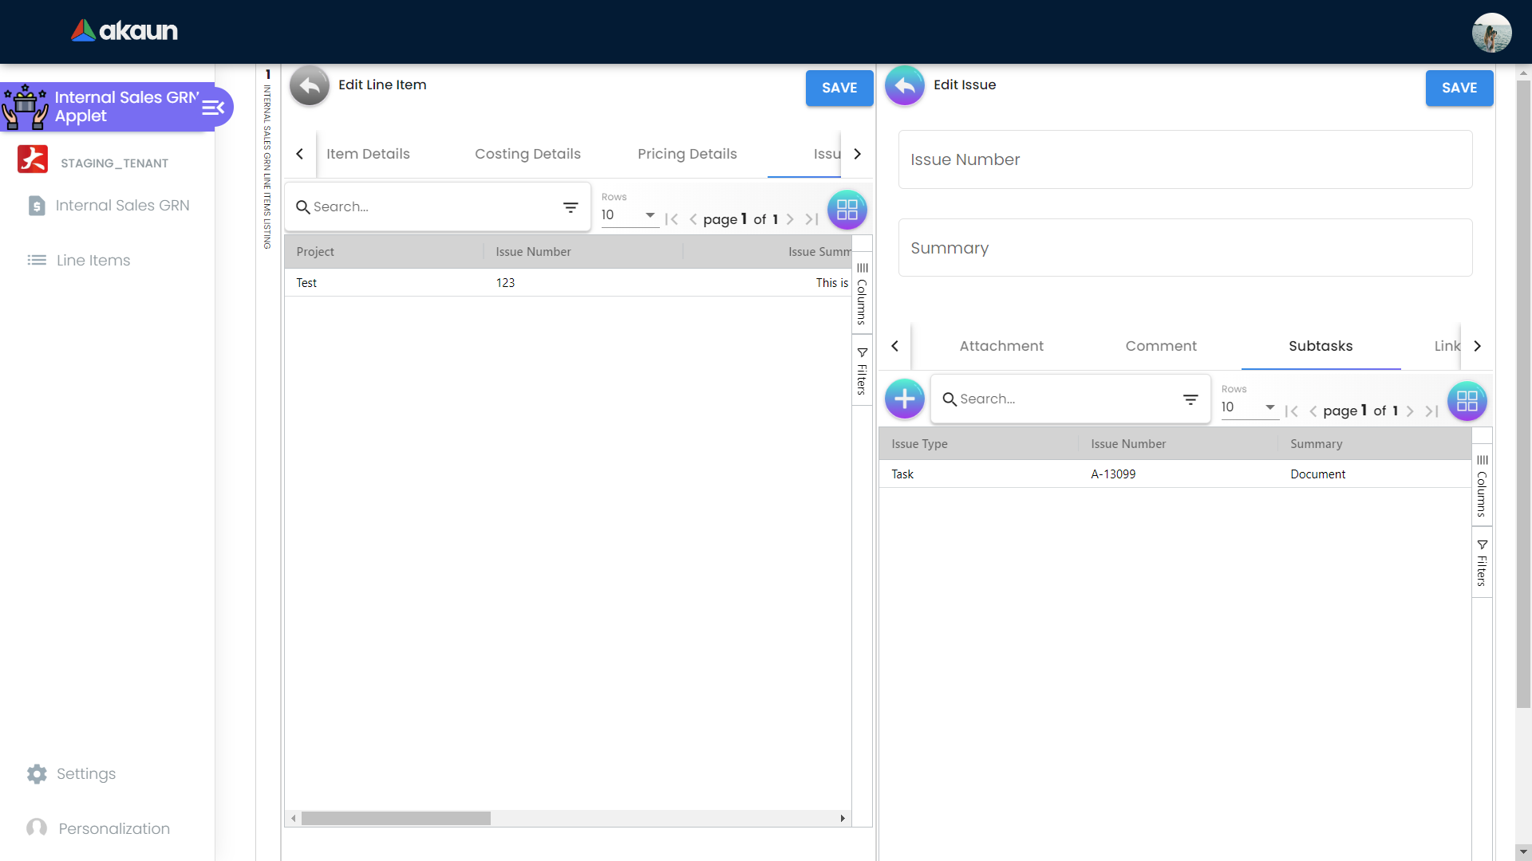Toggle Columns side panel in Subtasks table
Screen dimensions: 1532x861
pos(1482,486)
